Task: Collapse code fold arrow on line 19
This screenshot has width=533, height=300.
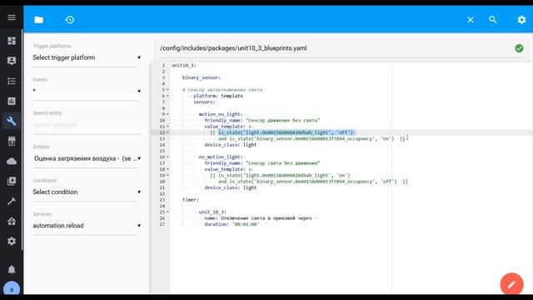Action: pyautogui.click(x=168, y=176)
